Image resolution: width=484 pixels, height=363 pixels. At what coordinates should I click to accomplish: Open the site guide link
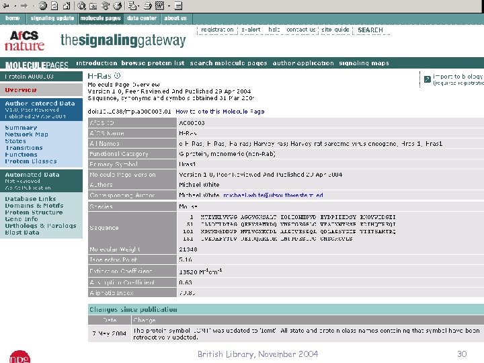(335, 30)
